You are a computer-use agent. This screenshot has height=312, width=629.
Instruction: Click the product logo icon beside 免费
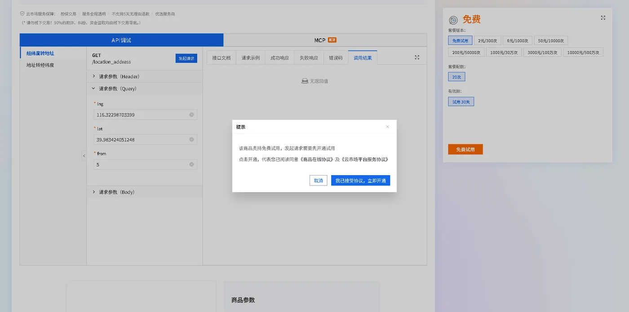pyautogui.click(x=453, y=20)
